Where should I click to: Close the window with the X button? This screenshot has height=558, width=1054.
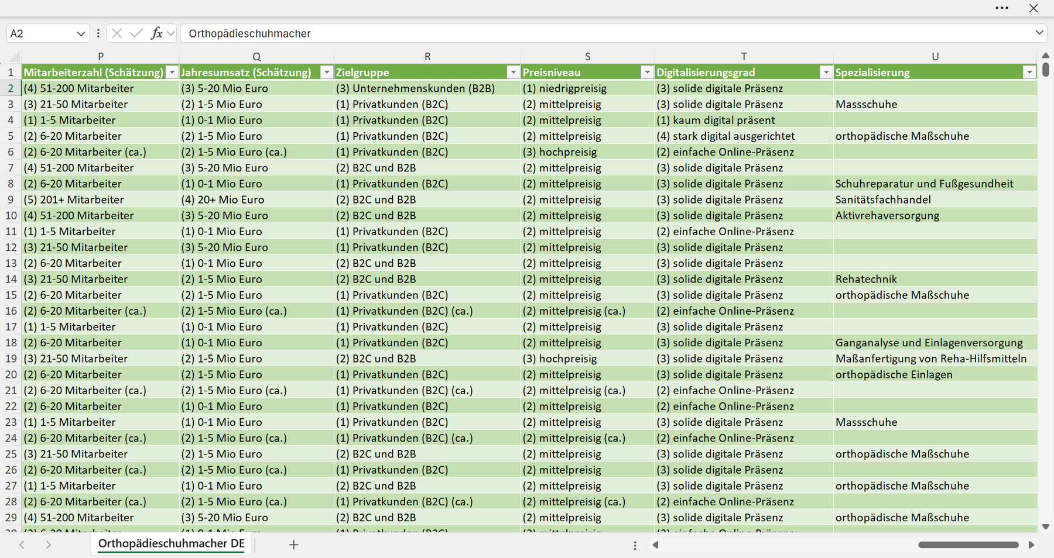pyautogui.click(x=1034, y=8)
